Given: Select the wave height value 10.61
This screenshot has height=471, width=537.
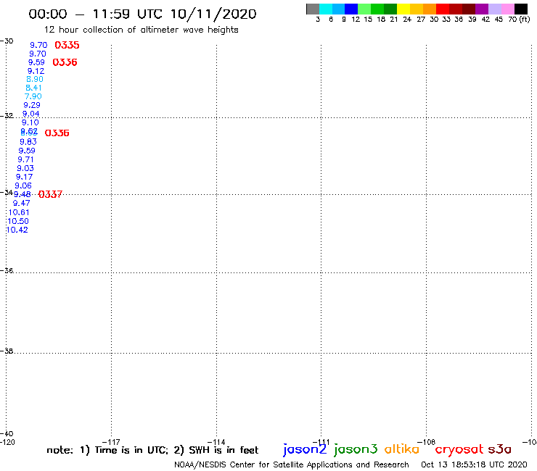Looking at the screenshot, I should (x=19, y=212).
